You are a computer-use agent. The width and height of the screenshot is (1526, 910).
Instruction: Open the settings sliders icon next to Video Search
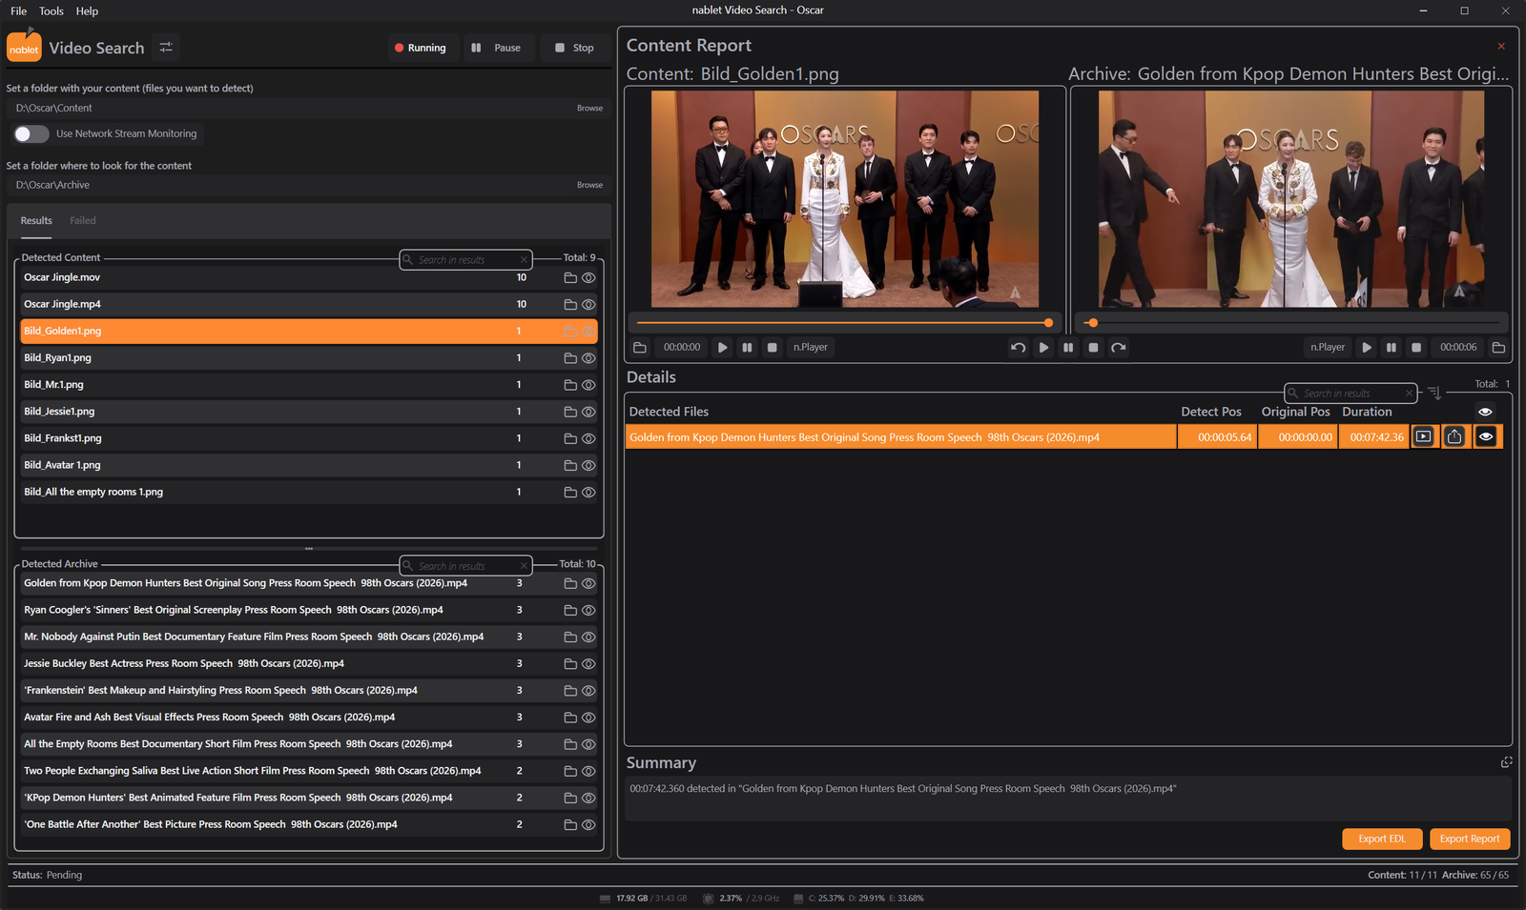pos(166,47)
